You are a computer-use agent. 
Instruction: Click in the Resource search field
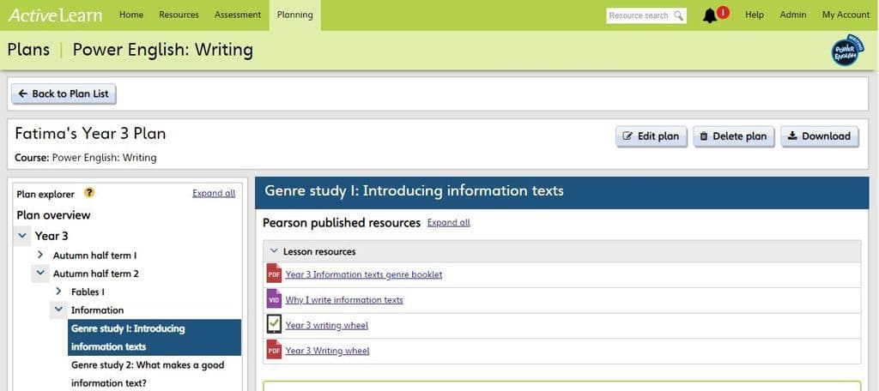[639, 15]
